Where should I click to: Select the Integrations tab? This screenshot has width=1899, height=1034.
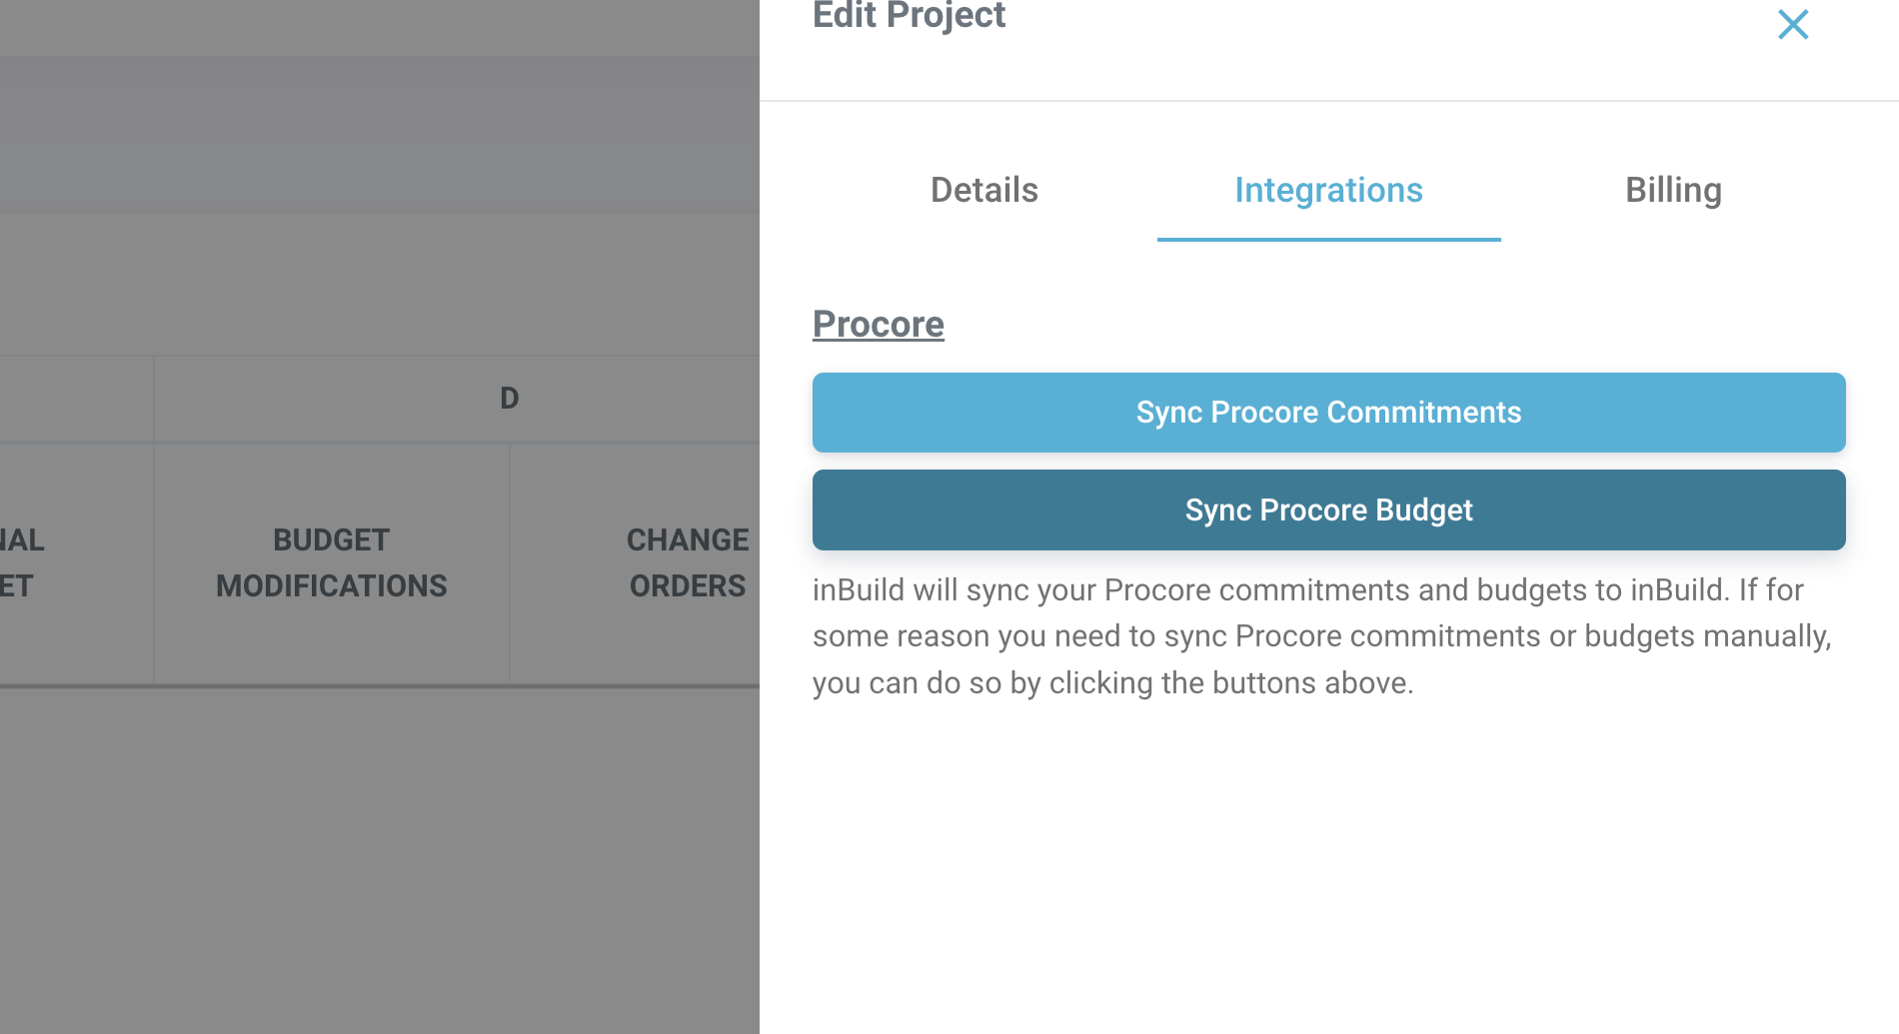point(1328,190)
